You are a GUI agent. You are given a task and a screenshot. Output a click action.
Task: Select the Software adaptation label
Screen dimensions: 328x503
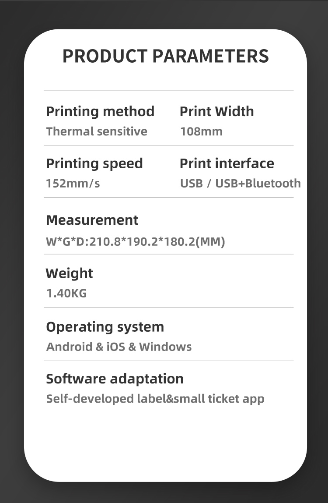pyautogui.click(x=115, y=379)
